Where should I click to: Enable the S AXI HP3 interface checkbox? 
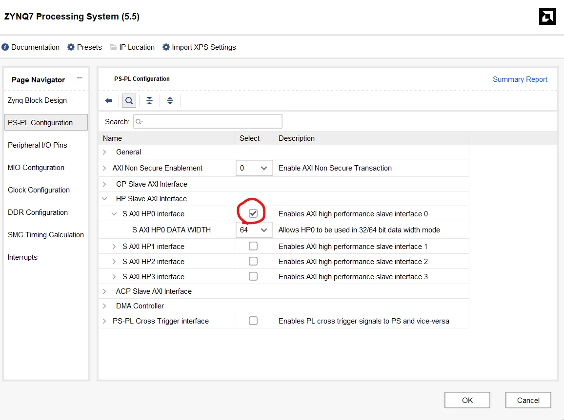coord(253,276)
